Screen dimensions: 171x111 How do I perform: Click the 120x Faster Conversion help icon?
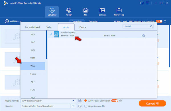tap(121, 101)
